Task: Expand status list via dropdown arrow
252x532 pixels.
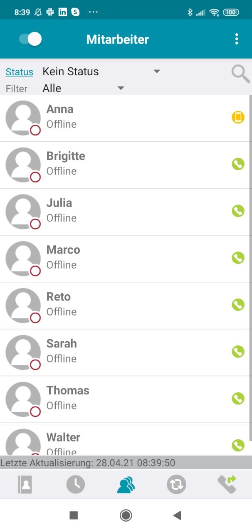Action: point(157,71)
